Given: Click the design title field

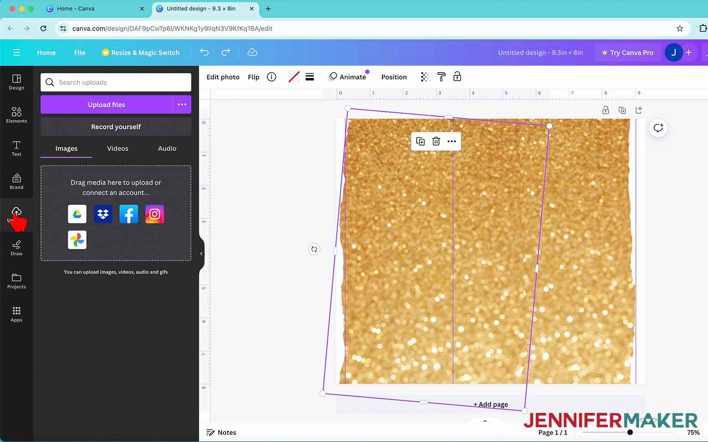Looking at the screenshot, I should (x=540, y=52).
